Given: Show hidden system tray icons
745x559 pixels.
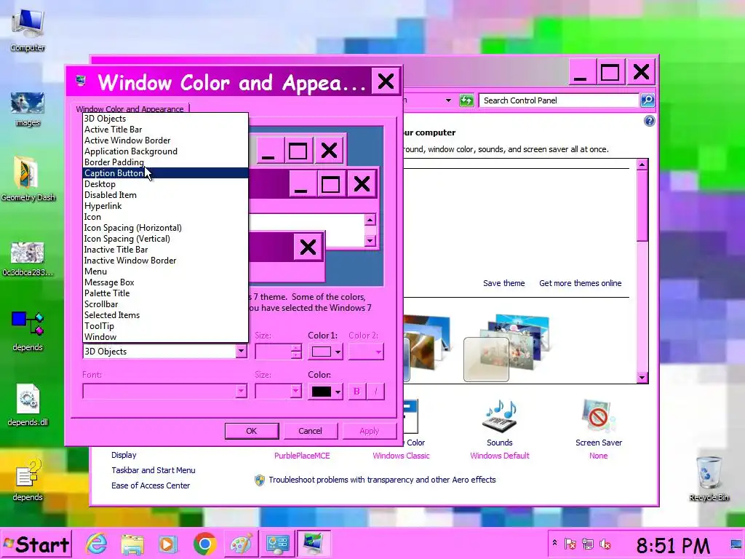Looking at the screenshot, I should click(554, 542).
